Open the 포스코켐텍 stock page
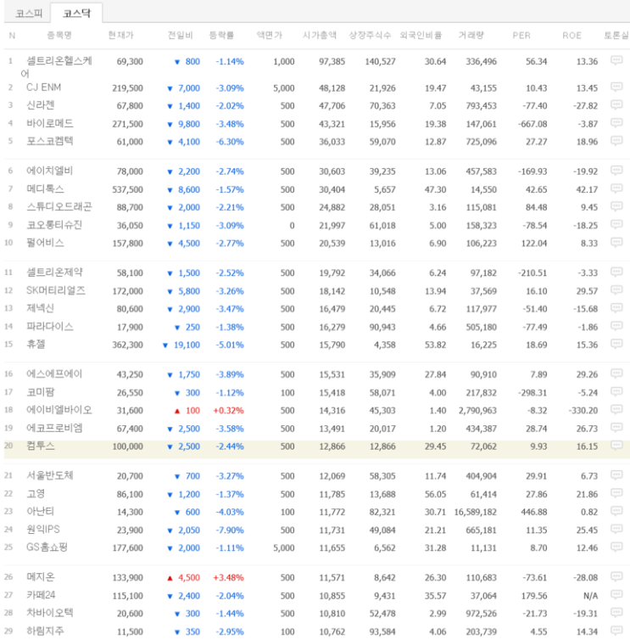630x640 pixels. pos(50,141)
